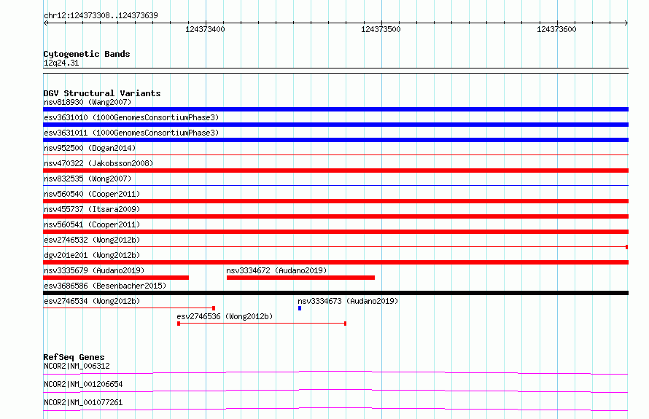Click the red bar under nsv470322
This screenshot has width=649, height=419.
tap(335, 171)
